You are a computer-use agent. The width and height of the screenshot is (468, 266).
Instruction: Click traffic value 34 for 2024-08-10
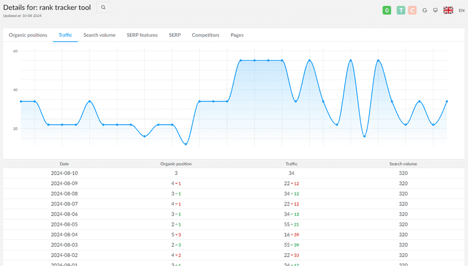291,173
